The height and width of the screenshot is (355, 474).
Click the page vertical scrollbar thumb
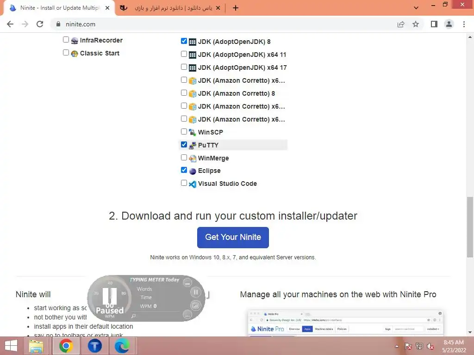(x=470, y=227)
